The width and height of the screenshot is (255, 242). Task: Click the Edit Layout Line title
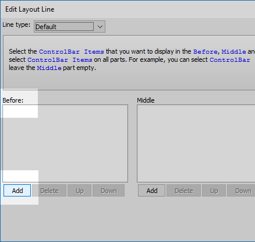pyautogui.click(x=30, y=9)
